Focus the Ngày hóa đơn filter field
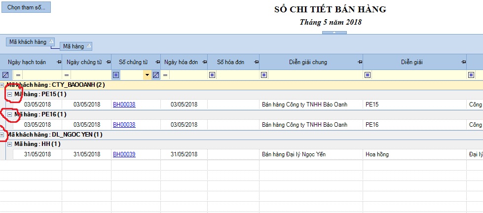The image size is (483, 213). [x=188, y=75]
